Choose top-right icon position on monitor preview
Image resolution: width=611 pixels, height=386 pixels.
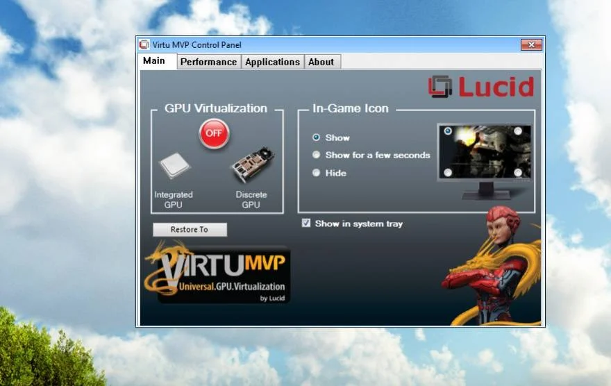(518, 131)
